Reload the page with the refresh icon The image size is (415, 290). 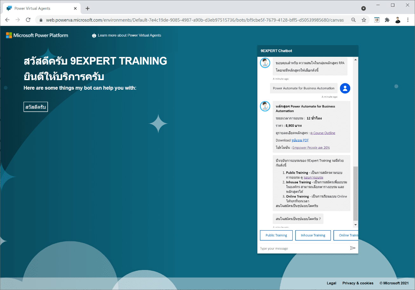pos(28,19)
